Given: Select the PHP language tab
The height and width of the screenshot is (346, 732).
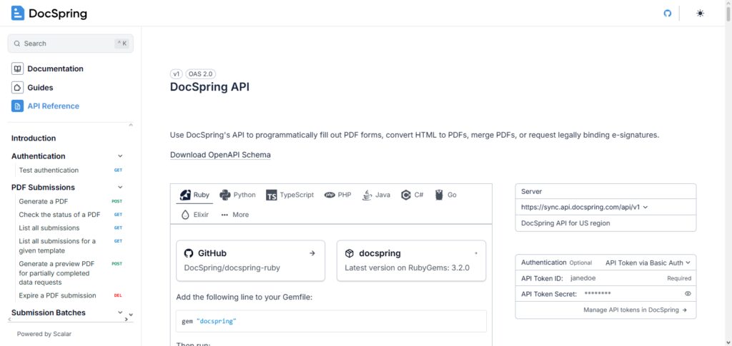Looking at the screenshot, I should 338,195.
